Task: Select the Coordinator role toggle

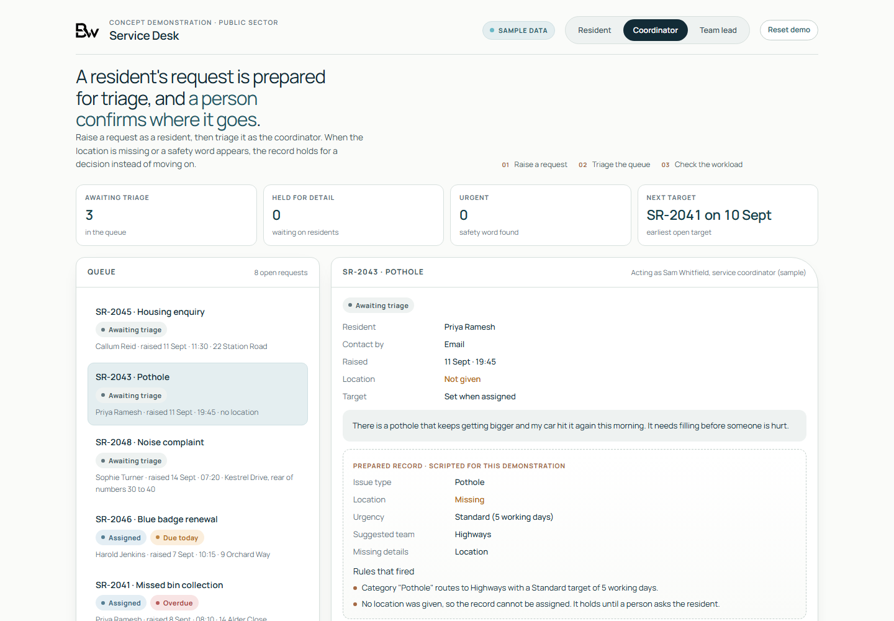Action: [655, 30]
